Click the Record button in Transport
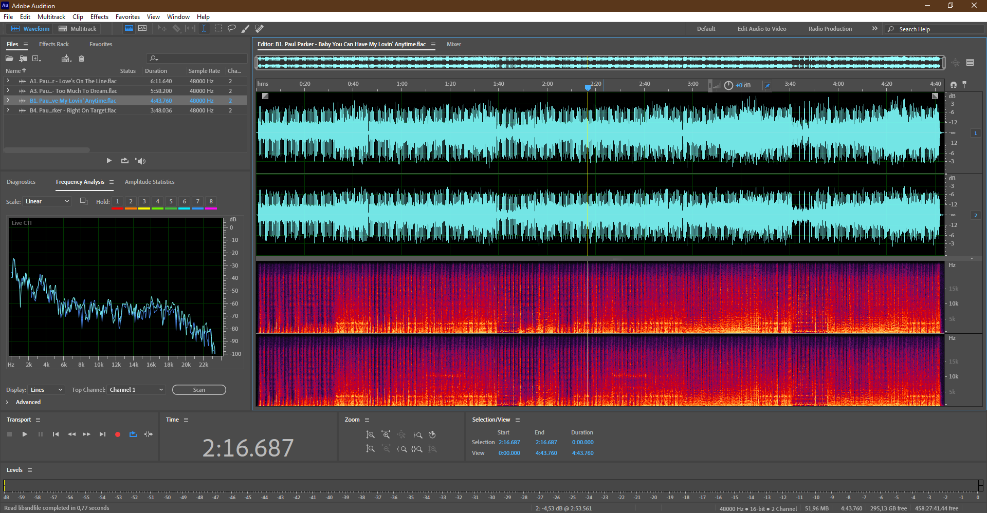987x513 pixels. pos(118,434)
